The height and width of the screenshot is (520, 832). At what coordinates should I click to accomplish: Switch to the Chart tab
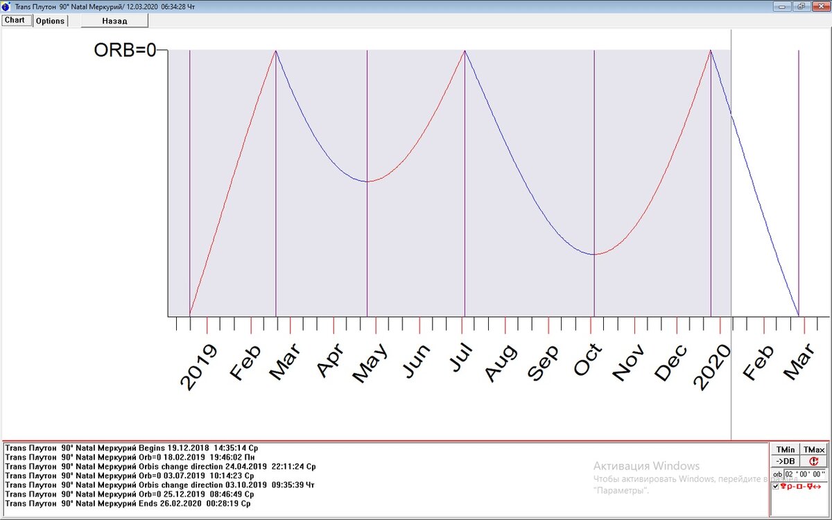pos(15,20)
